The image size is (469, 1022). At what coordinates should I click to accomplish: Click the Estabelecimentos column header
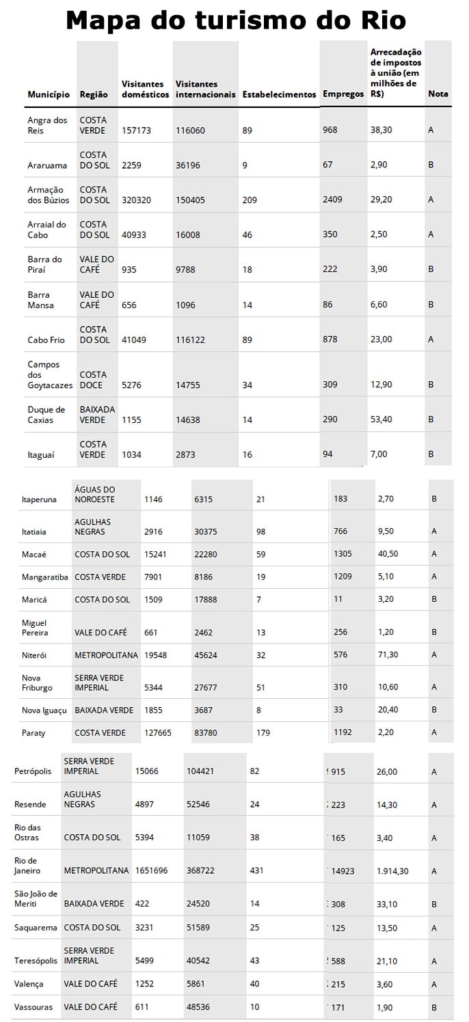coord(279,94)
